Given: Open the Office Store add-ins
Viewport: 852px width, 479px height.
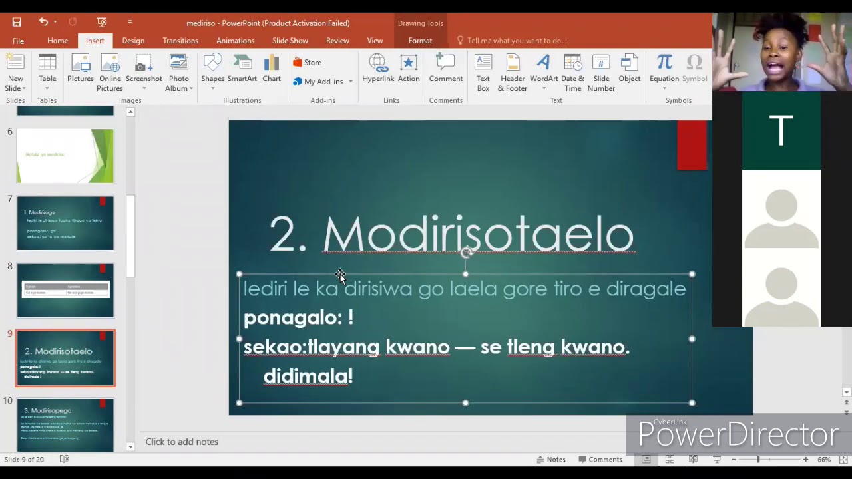Looking at the screenshot, I should click(x=308, y=63).
